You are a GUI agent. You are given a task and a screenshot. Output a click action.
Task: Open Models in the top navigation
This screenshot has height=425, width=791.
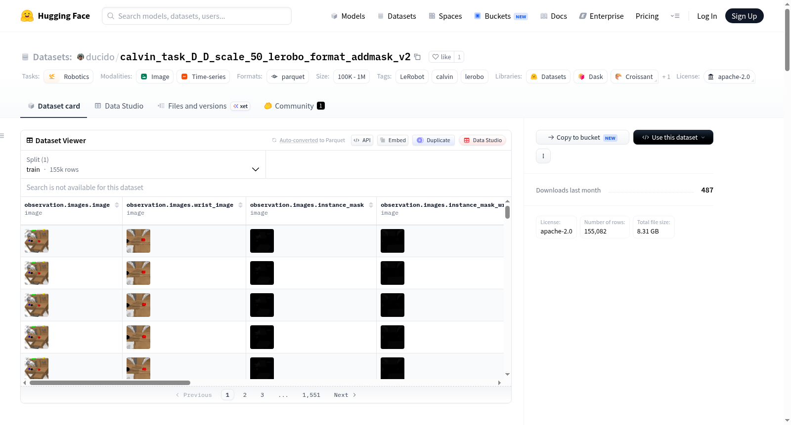point(348,16)
